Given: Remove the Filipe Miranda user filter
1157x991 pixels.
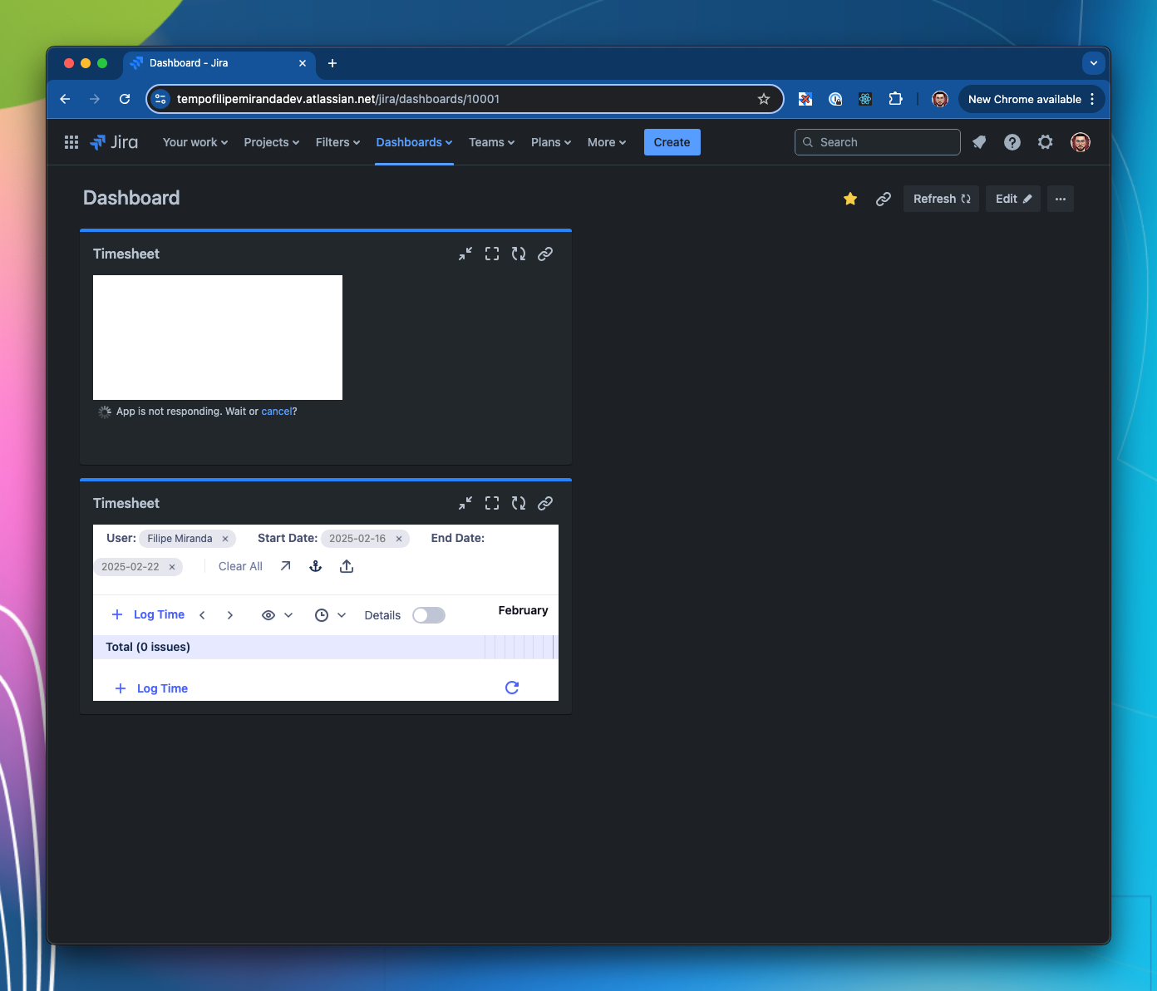Looking at the screenshot, I should [225, 539].
